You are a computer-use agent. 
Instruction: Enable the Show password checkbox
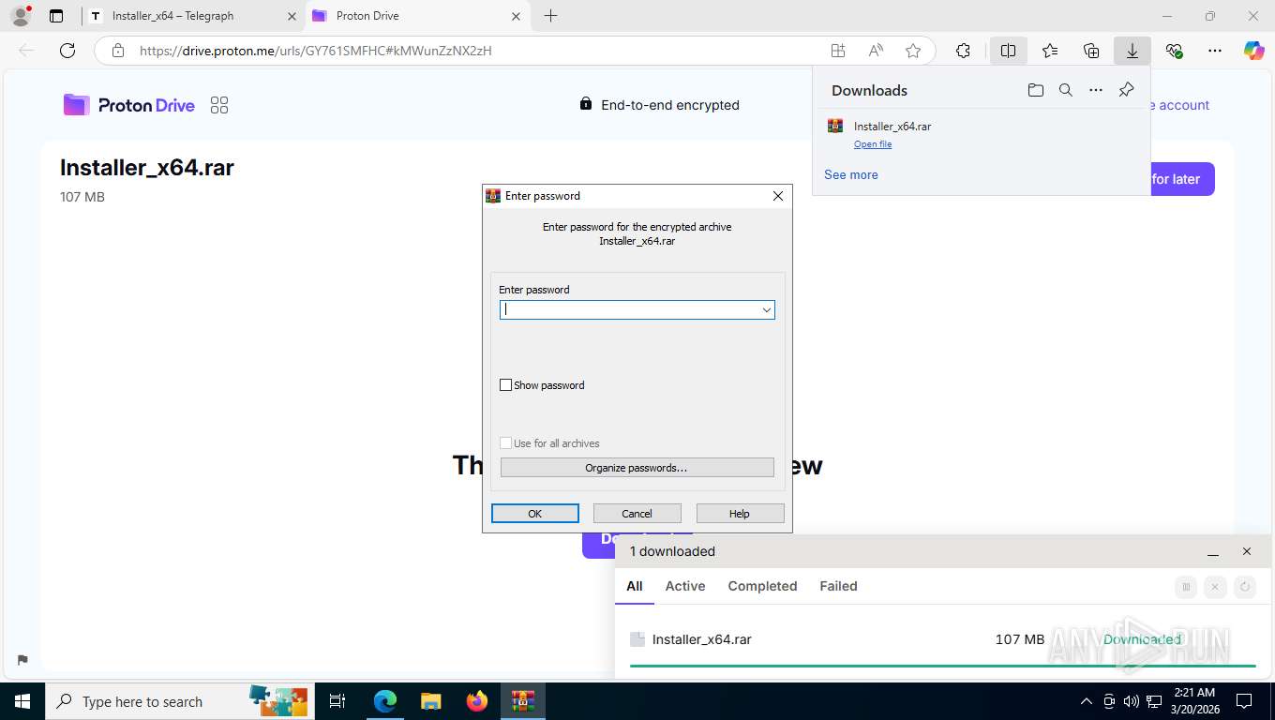[x=506, y=385]
